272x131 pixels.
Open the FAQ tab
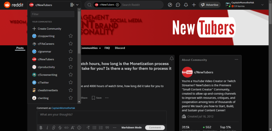(x=107, y=48)
